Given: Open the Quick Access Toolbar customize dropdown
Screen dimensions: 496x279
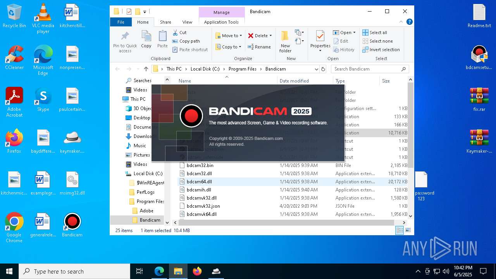Looking at the screenshot, I should click(145, 12).
